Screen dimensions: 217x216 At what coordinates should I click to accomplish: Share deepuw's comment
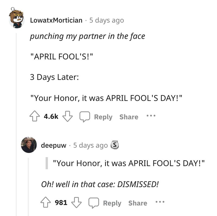coord(138,203)
